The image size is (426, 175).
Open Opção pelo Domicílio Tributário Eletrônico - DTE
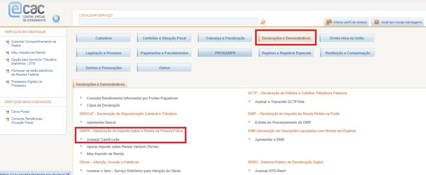(x=34, y=61)
